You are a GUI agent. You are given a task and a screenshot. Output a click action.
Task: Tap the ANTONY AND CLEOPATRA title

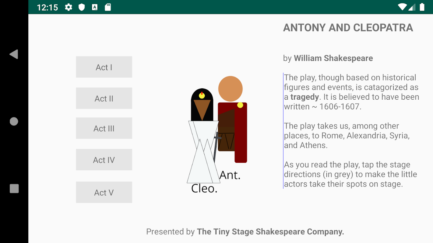(x=348, y=28)
